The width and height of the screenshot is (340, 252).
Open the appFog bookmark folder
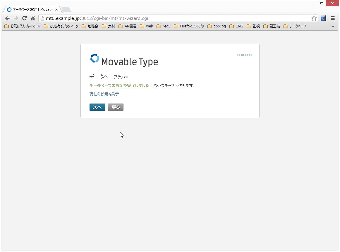pyautogui.click(x=217, y=26)
